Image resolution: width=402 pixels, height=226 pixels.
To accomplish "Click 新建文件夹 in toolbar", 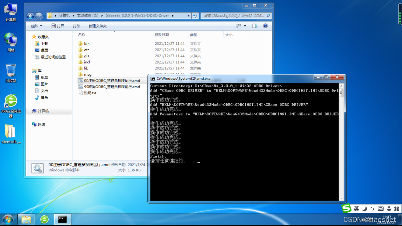I will (97, 26).
